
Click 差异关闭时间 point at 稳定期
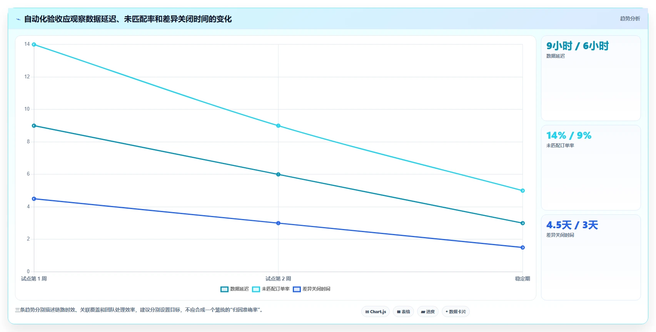[x=522, y=247]
